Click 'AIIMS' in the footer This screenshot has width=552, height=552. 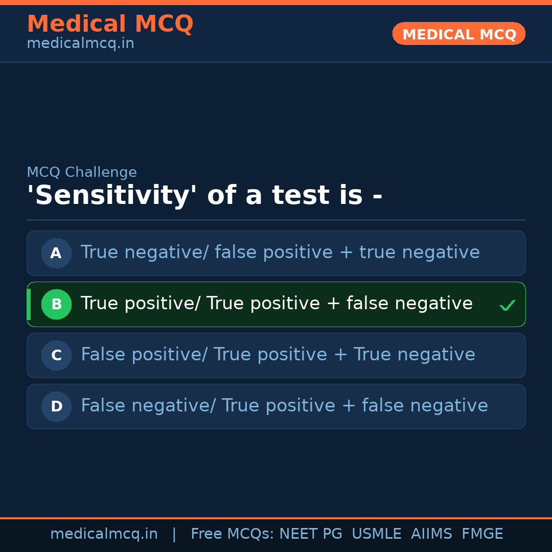pos(431,534)
